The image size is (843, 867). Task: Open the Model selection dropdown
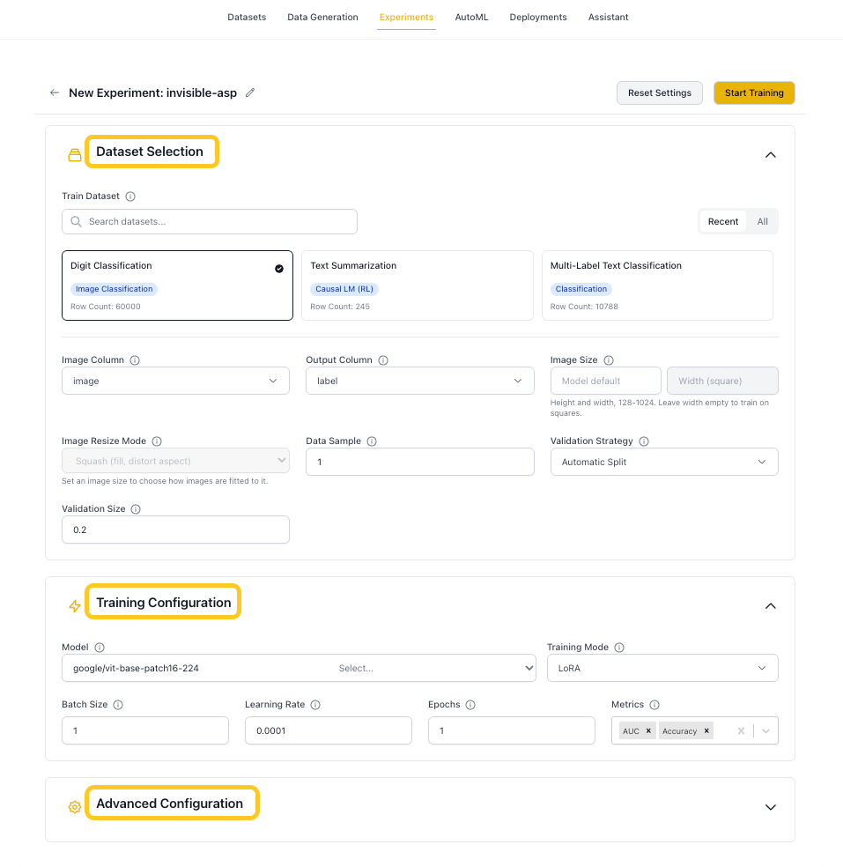click(299, 668)
